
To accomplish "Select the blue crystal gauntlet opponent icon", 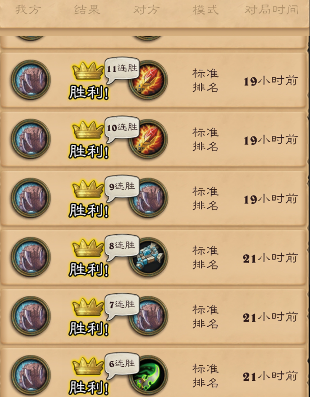I will 149,257.
